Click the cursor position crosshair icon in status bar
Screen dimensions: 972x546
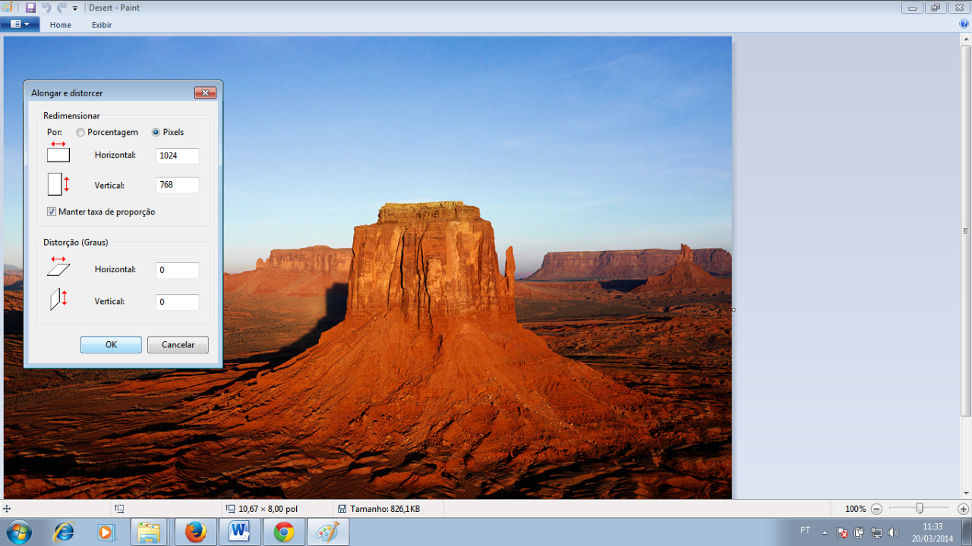click(7, 509)
